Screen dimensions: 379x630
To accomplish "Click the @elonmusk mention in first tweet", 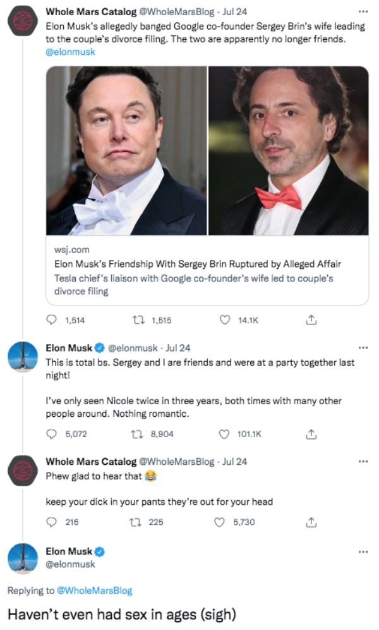I will [x=70, y=52].
